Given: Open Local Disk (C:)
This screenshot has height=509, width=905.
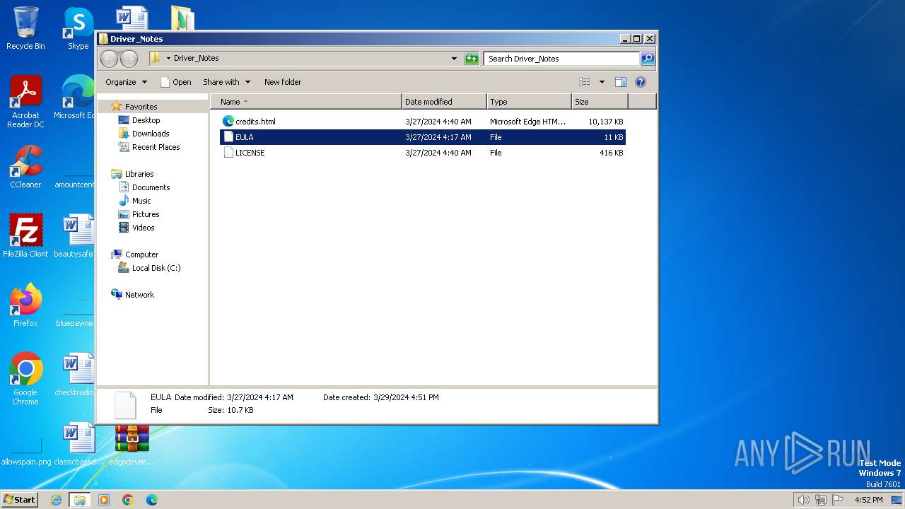Looking at the screenshot, I should (x=156, y=268).
